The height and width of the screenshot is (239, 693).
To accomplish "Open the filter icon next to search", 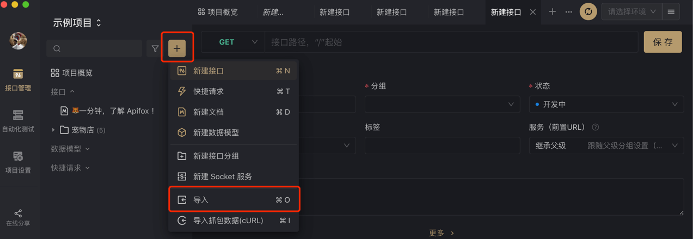I will coord(155,49).
